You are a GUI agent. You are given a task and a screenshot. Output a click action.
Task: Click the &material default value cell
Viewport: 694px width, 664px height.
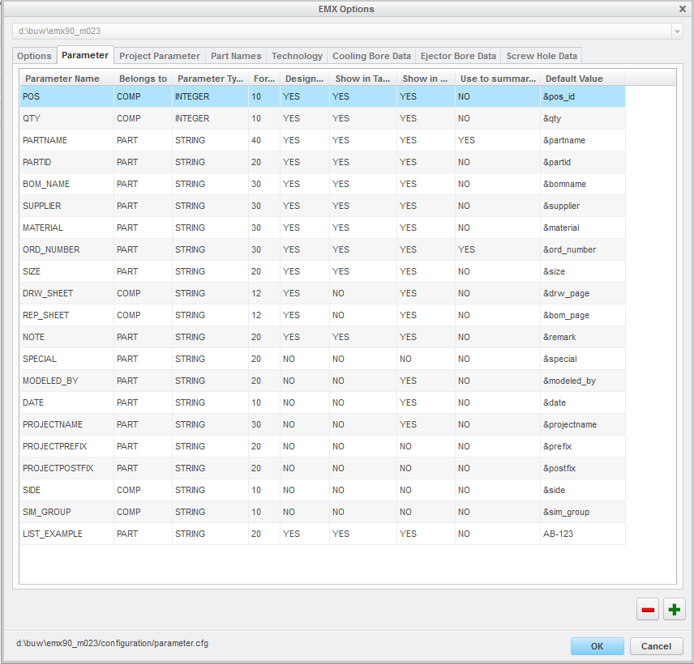(582, 228)
